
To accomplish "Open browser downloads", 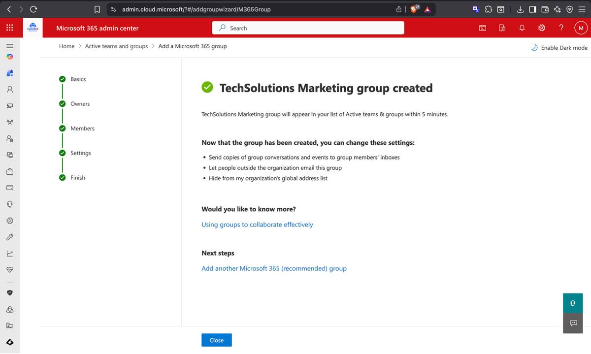I will pos(520,9).
